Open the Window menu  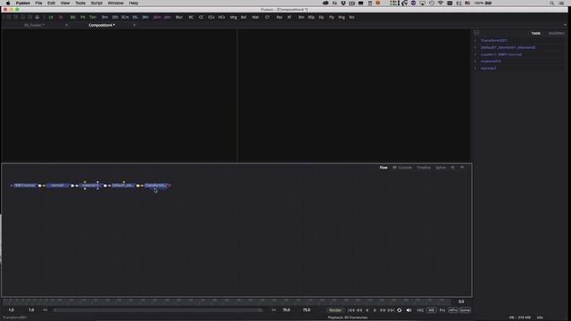[x=115, y=3]
